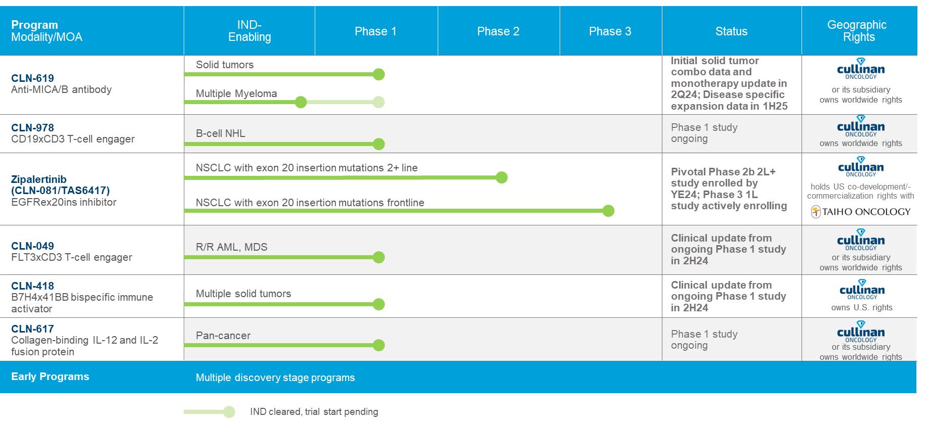
Task: Select the Geographic Rights column header
Action: pyautogui.click(x=858, y=31)
